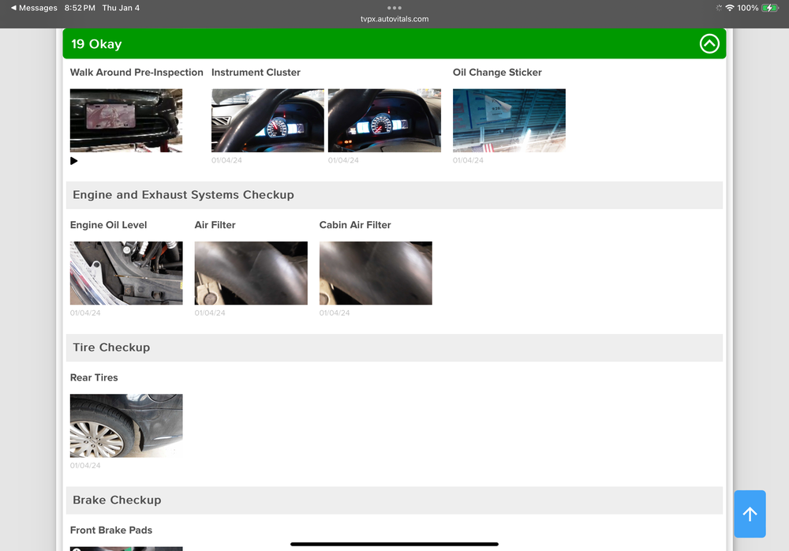Click the Tire Checkup section header
789x551 pixels.
(x=111, y=347)
